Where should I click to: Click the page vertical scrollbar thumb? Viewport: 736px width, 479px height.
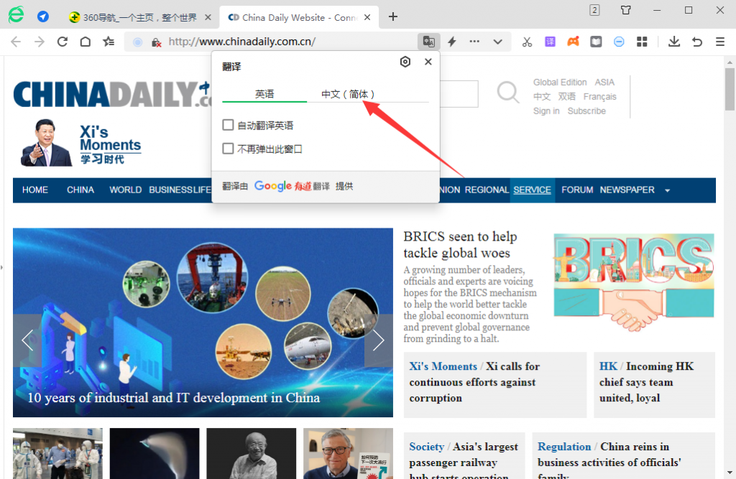pyautogui.click(x=730, y=89)
